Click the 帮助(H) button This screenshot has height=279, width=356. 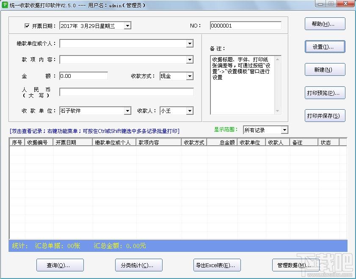click(325, 24)
